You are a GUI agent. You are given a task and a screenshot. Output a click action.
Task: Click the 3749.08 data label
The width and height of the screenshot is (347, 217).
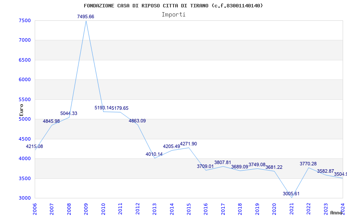pyautogui.click(x=257, y=164)
